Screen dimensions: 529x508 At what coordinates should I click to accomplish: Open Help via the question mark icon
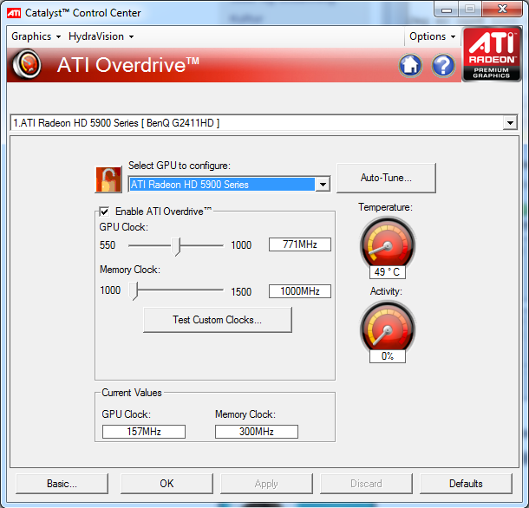[x=443, y=65]
